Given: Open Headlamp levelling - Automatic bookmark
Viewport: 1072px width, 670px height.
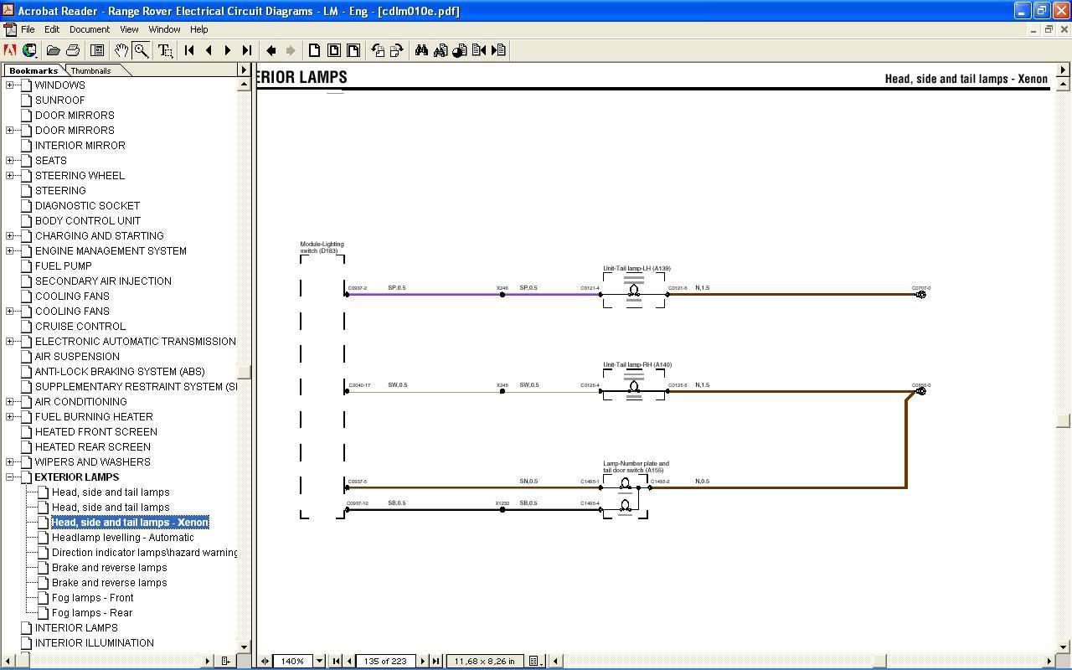Looking at the screenshot, I should (122, 537).
